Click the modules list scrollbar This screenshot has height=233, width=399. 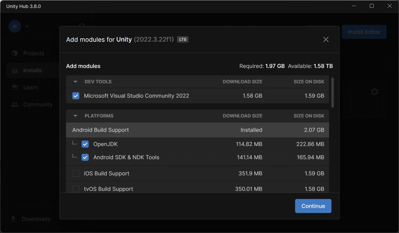click(x=332, y=92)
